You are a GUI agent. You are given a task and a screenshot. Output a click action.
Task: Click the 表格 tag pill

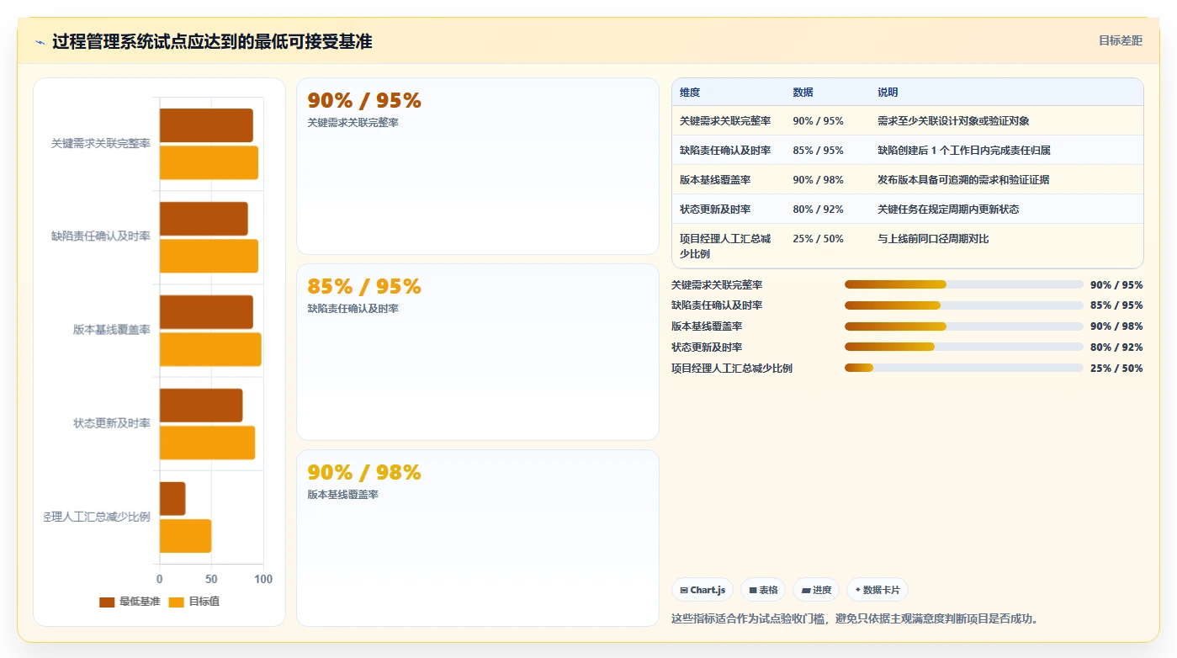[763, 590]
